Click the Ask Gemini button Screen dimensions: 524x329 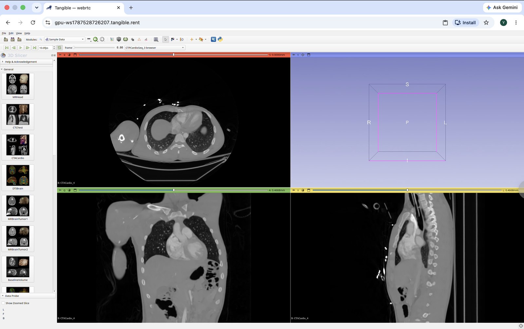click(502, 8)
